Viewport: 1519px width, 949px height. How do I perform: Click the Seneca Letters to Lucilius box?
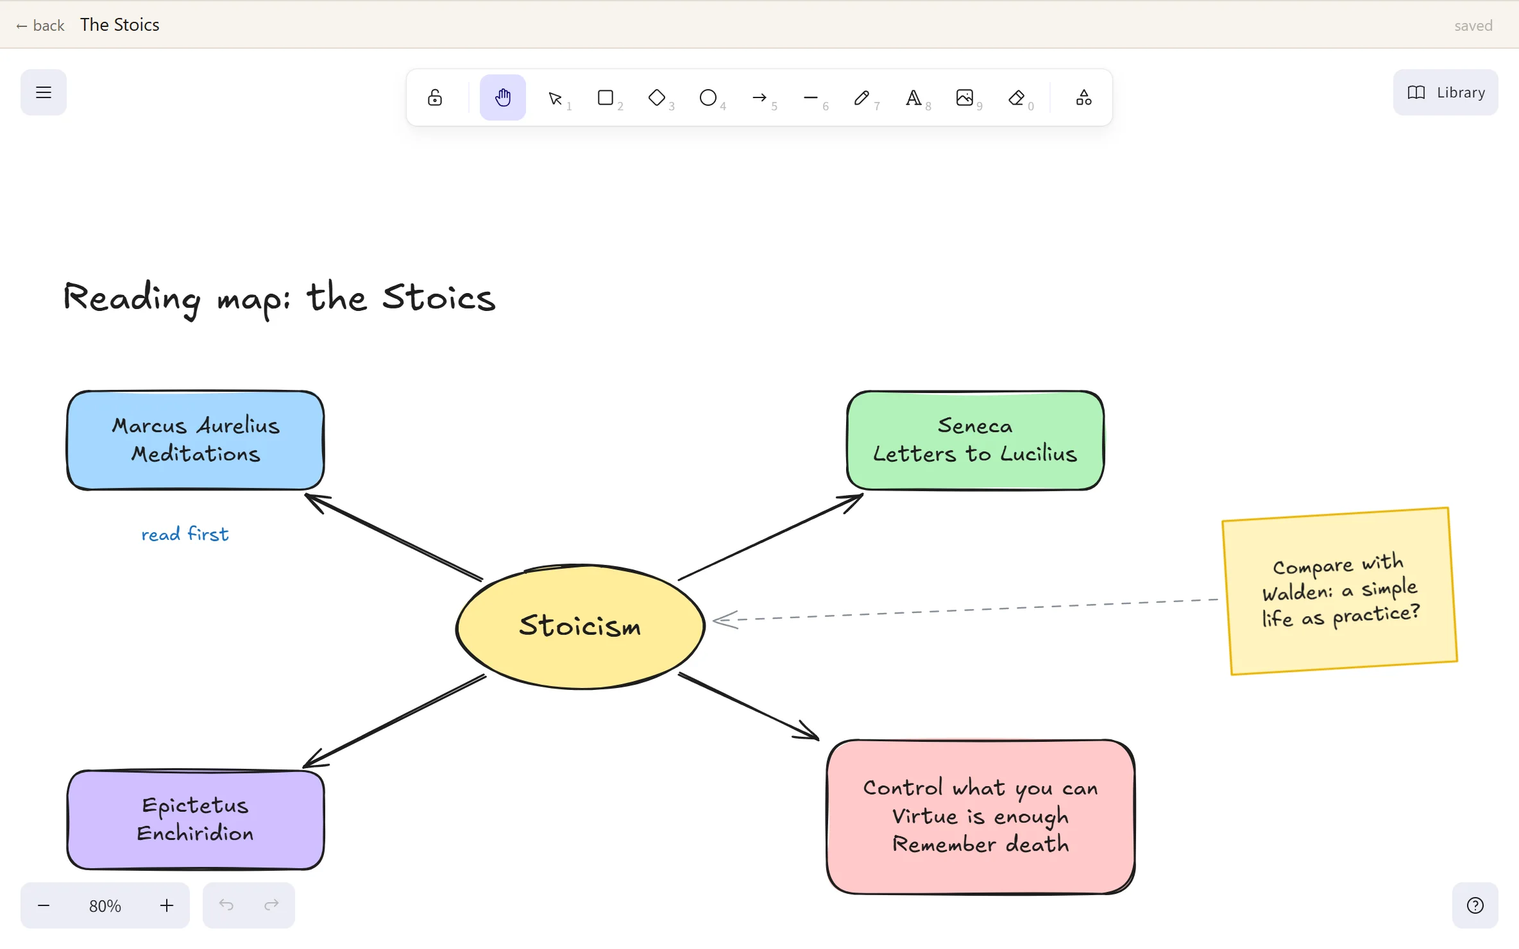click(975, 441)
